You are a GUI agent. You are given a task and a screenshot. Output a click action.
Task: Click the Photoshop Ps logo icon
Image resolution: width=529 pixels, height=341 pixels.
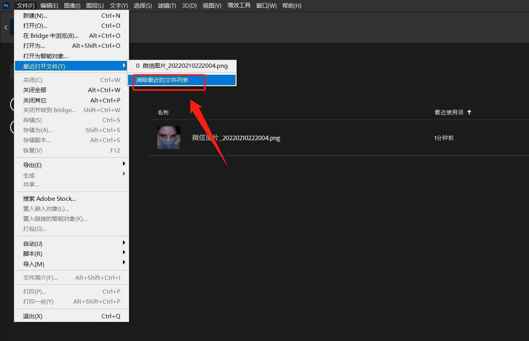pos(6,5)
